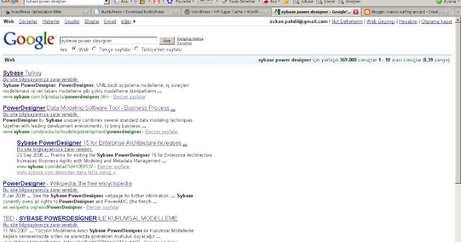Close the WP Super Cache tab
The image size is (461, 242).
(266, 12)
